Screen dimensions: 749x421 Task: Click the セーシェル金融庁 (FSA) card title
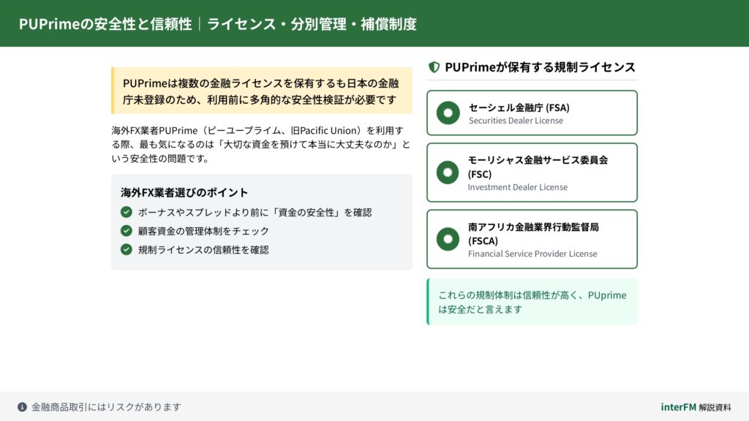519,107
